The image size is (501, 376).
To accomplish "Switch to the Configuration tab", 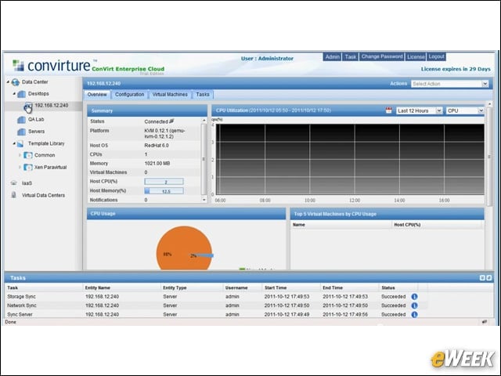I will click(x=129, y=95).
